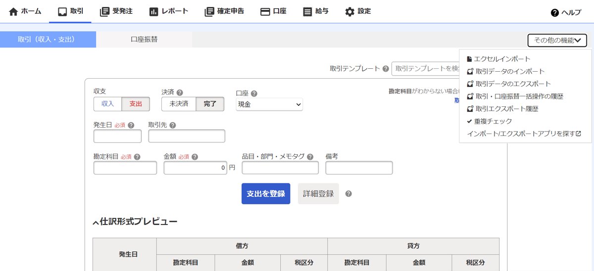Click the 品目・部門・メモタグ field
This screenshot has height=271, width=594.
[280, 168]
